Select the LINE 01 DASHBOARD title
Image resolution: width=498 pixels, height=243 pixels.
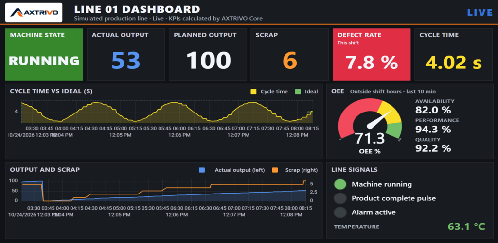point(137,9)
